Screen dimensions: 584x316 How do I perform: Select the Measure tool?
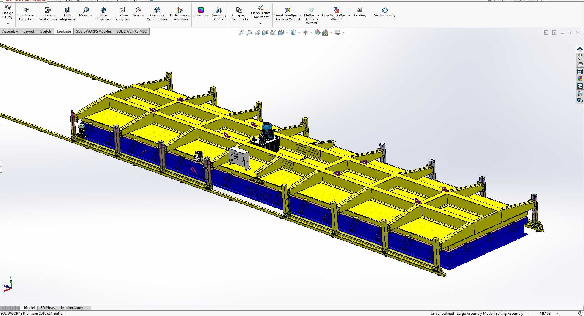click(x=86, y=12)
